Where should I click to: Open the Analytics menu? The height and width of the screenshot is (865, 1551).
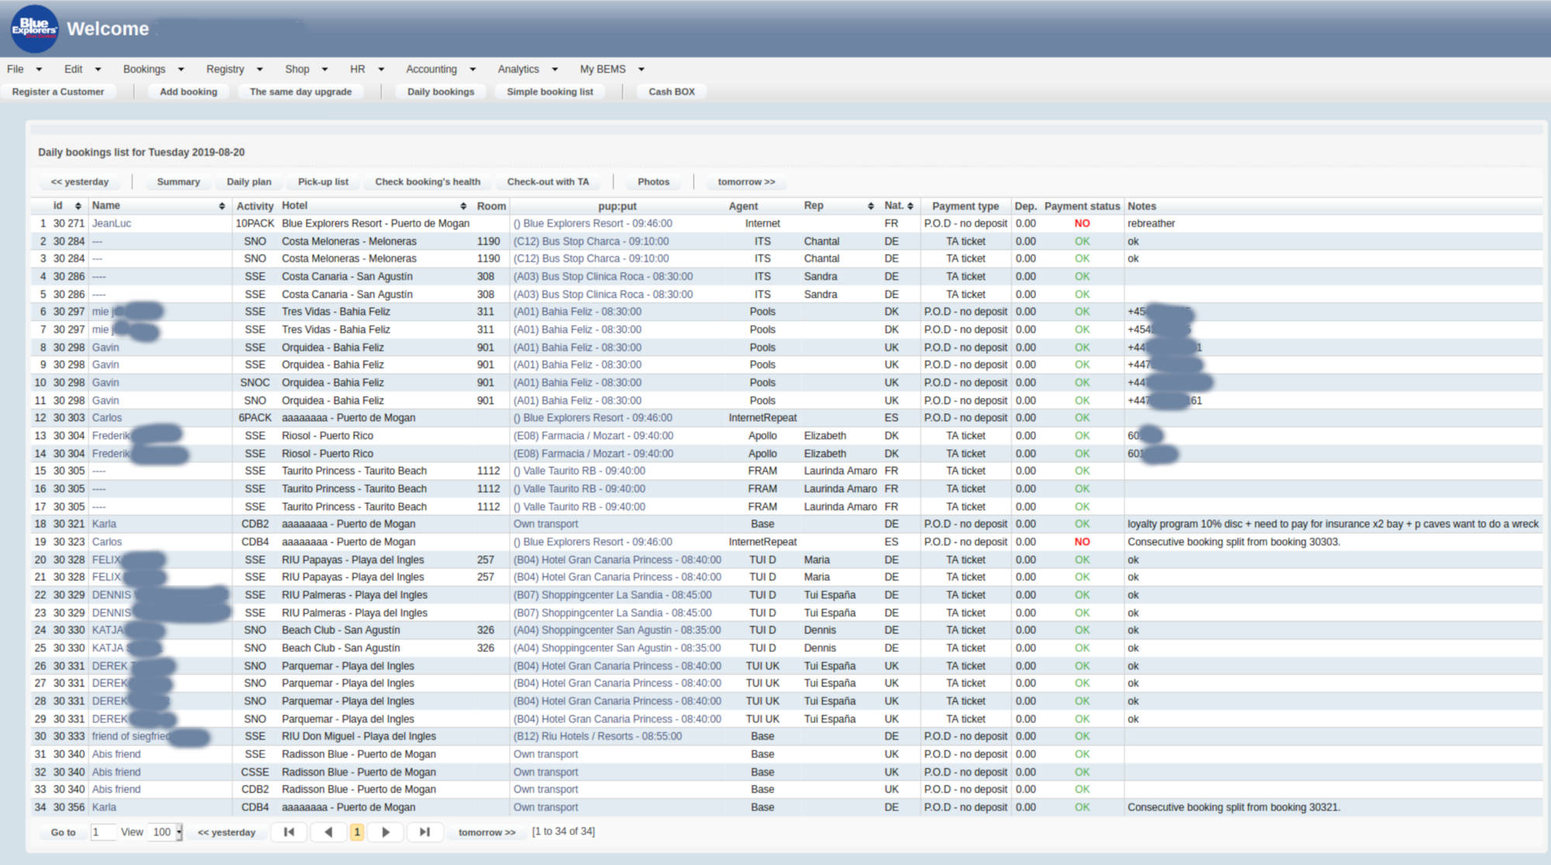527,69
